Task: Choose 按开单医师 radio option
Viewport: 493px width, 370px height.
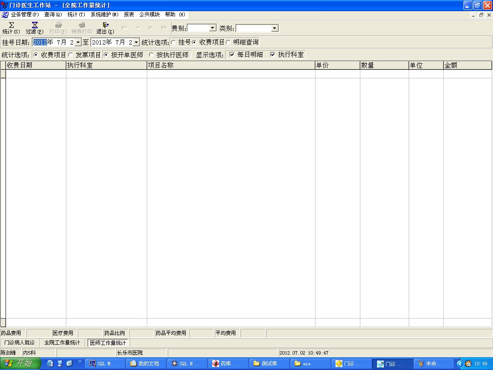Action: coord(106,55)
